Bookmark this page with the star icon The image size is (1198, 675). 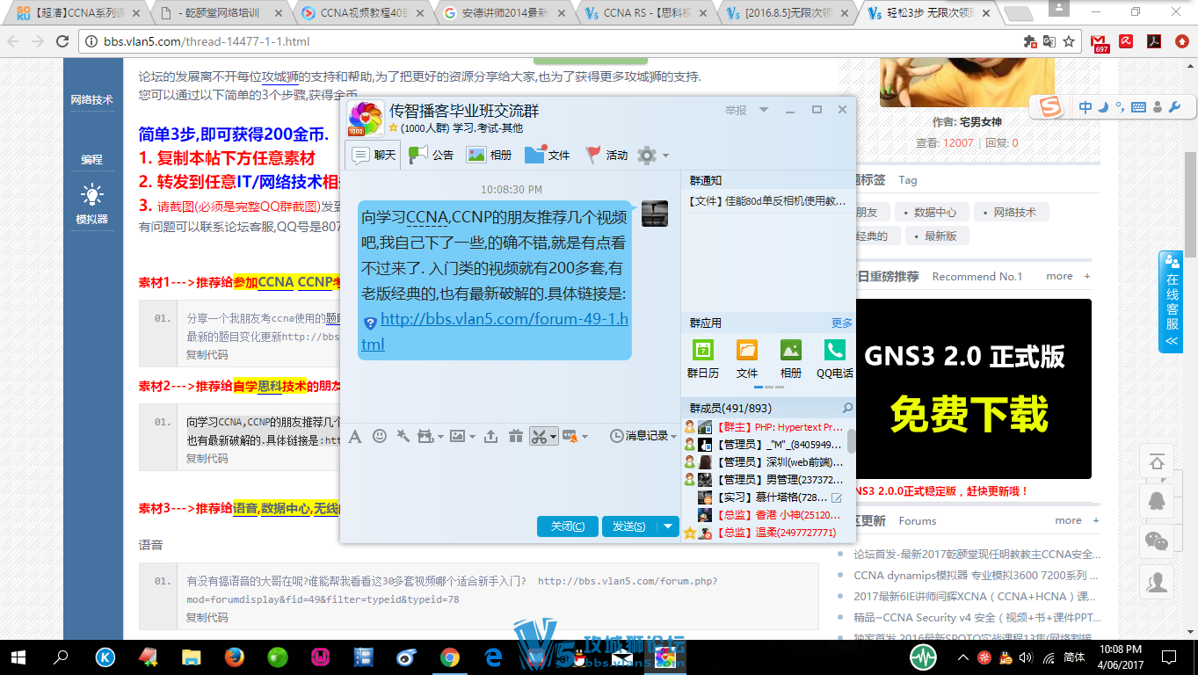pos(1069,41)
